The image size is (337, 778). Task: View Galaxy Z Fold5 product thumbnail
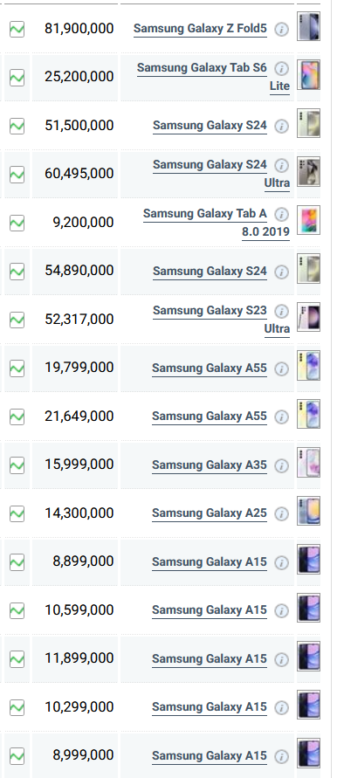(x=308, y=26)
